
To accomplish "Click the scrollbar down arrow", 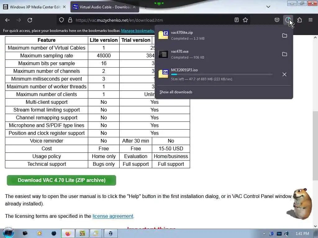I will click(315, 226).
